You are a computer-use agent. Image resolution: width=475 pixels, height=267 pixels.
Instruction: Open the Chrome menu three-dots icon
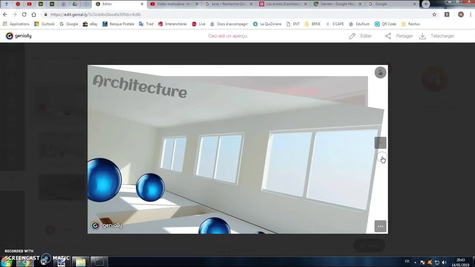(x=470, y=14)
